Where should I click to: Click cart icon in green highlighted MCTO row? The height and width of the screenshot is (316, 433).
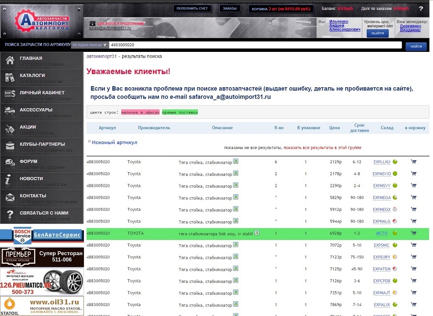click(414, 233)
